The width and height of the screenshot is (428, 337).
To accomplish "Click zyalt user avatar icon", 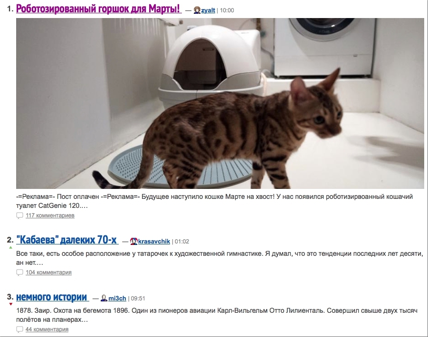I will (197, 10).
